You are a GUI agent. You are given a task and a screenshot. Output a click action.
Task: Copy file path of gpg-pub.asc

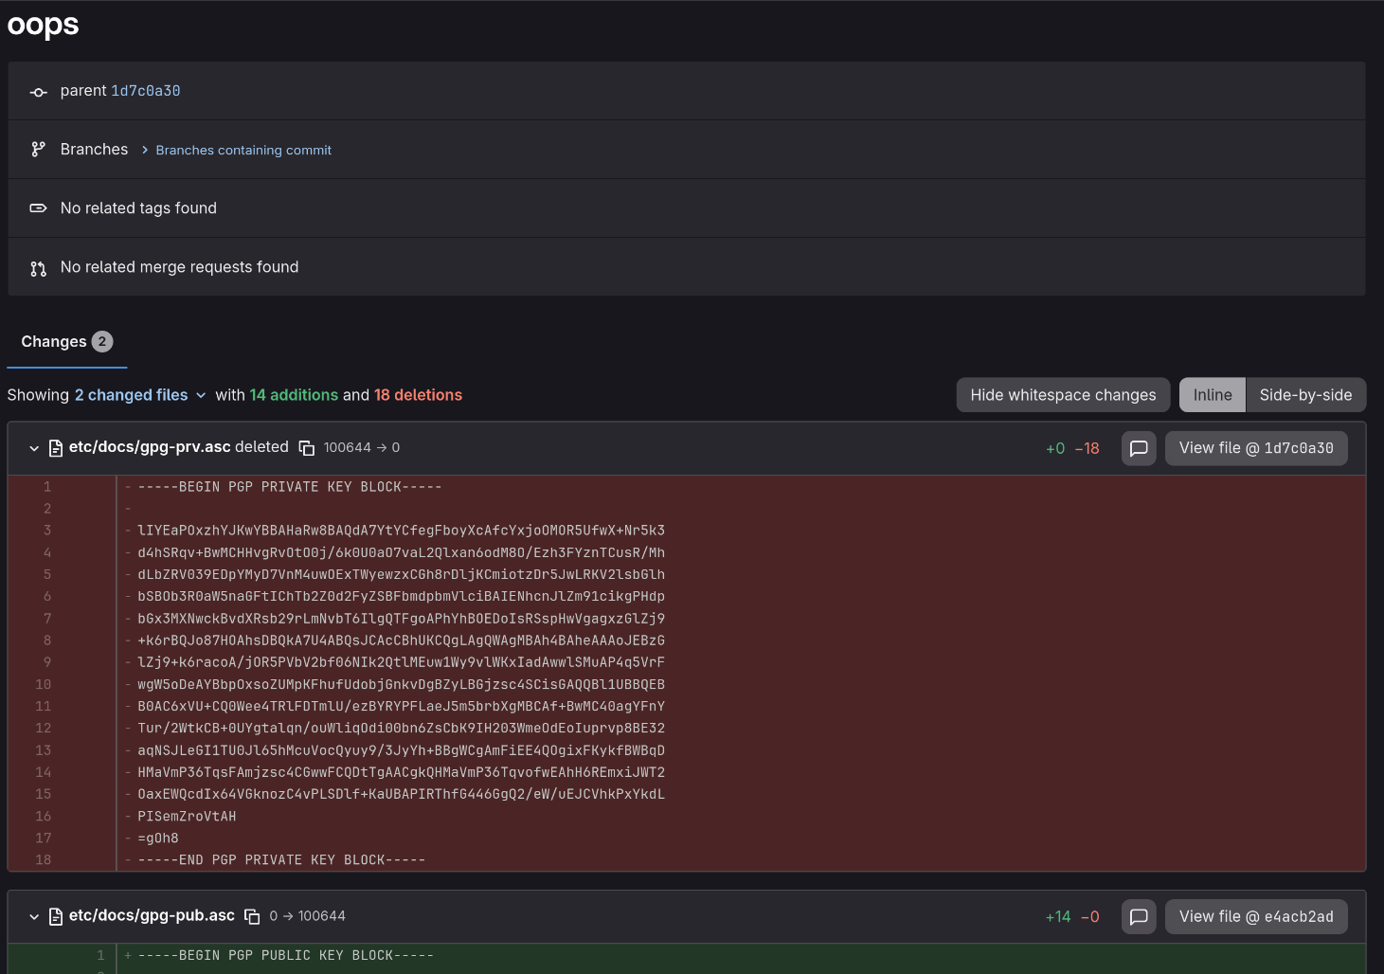point(252,917)
